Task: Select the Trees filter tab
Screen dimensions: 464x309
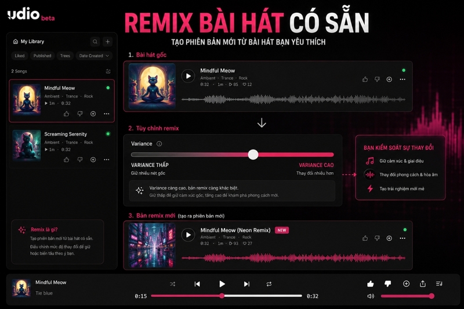Action: click(x=65, y=56)
